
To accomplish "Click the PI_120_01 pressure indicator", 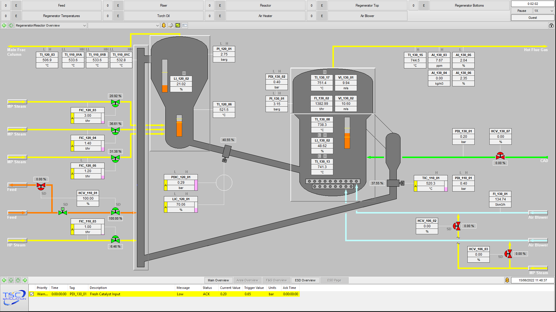I will tap(224, 54).
